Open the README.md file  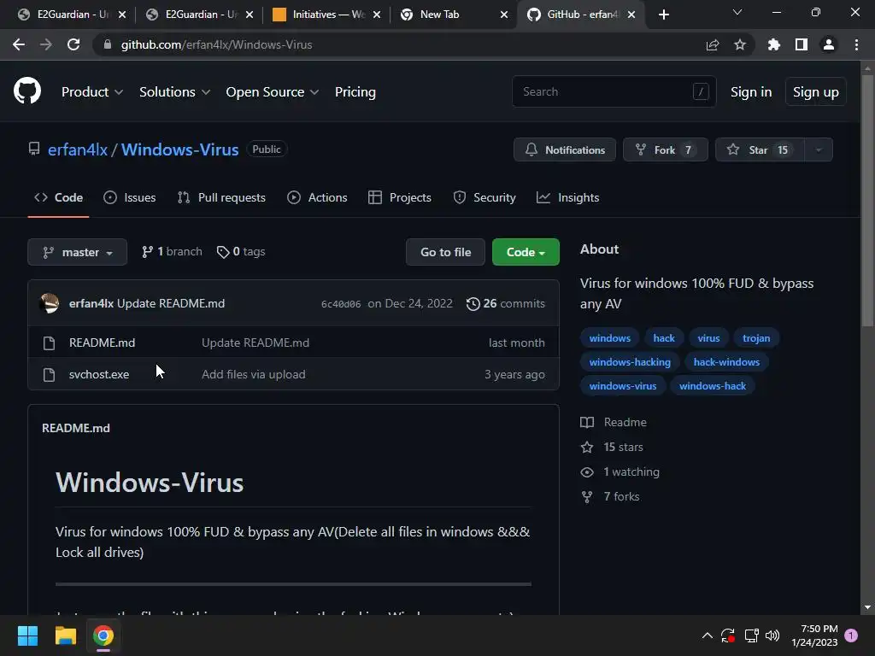(103, 343)
